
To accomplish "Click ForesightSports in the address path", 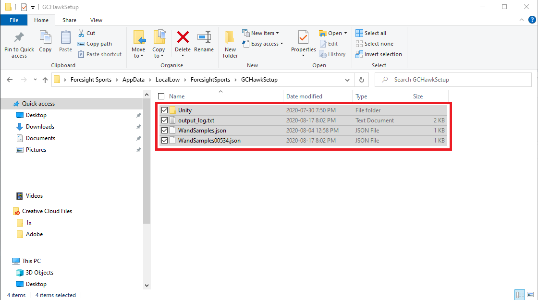I will [x=210, y=80].
